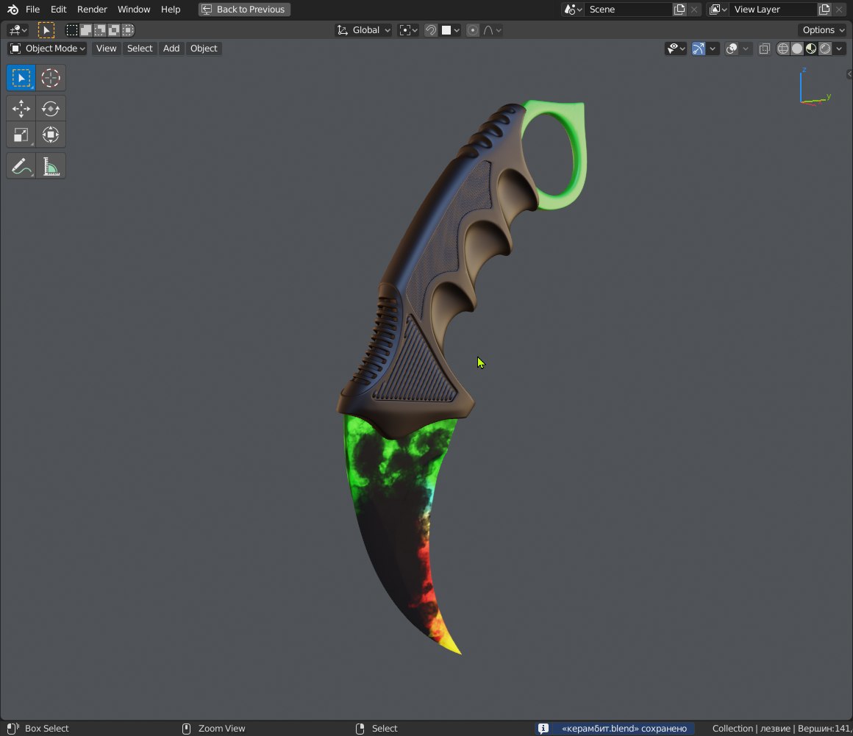Screen dimensions: 853x736
Task: Set selection mode to Subtract
Action: pos(99,30)
